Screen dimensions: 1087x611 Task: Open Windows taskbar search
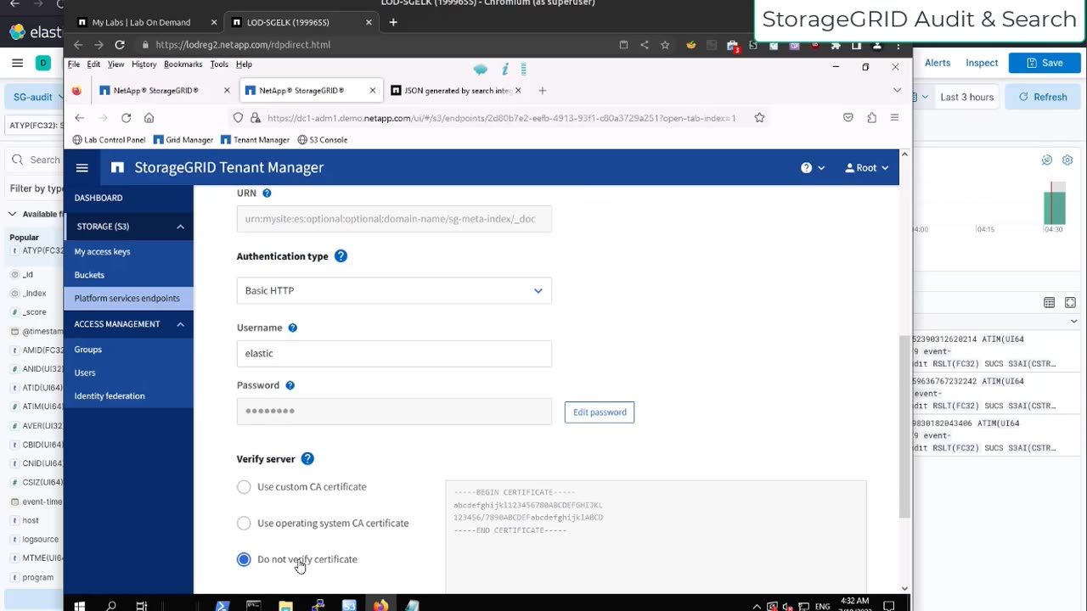tap(110, 606)
